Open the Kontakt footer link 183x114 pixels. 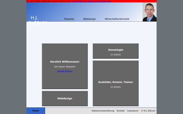tap(120, 111)
